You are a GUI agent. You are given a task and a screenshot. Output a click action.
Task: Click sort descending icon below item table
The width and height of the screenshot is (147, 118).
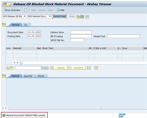click(x=11, y=68)
